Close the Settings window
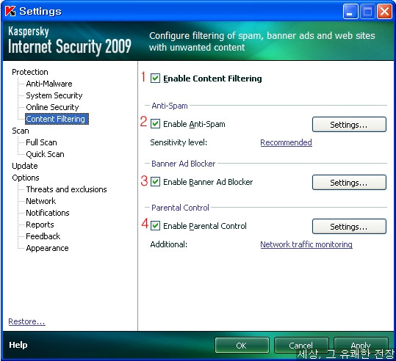The width and height of the screenshot is (396, 361). coord(385,12)
